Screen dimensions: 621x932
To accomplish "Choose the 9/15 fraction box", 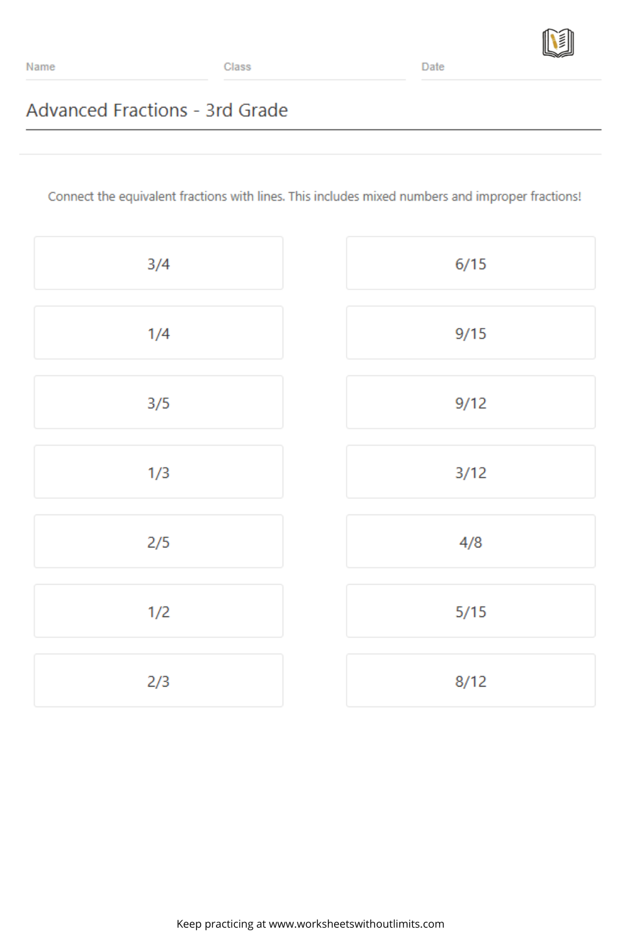I will coord(471,332).
